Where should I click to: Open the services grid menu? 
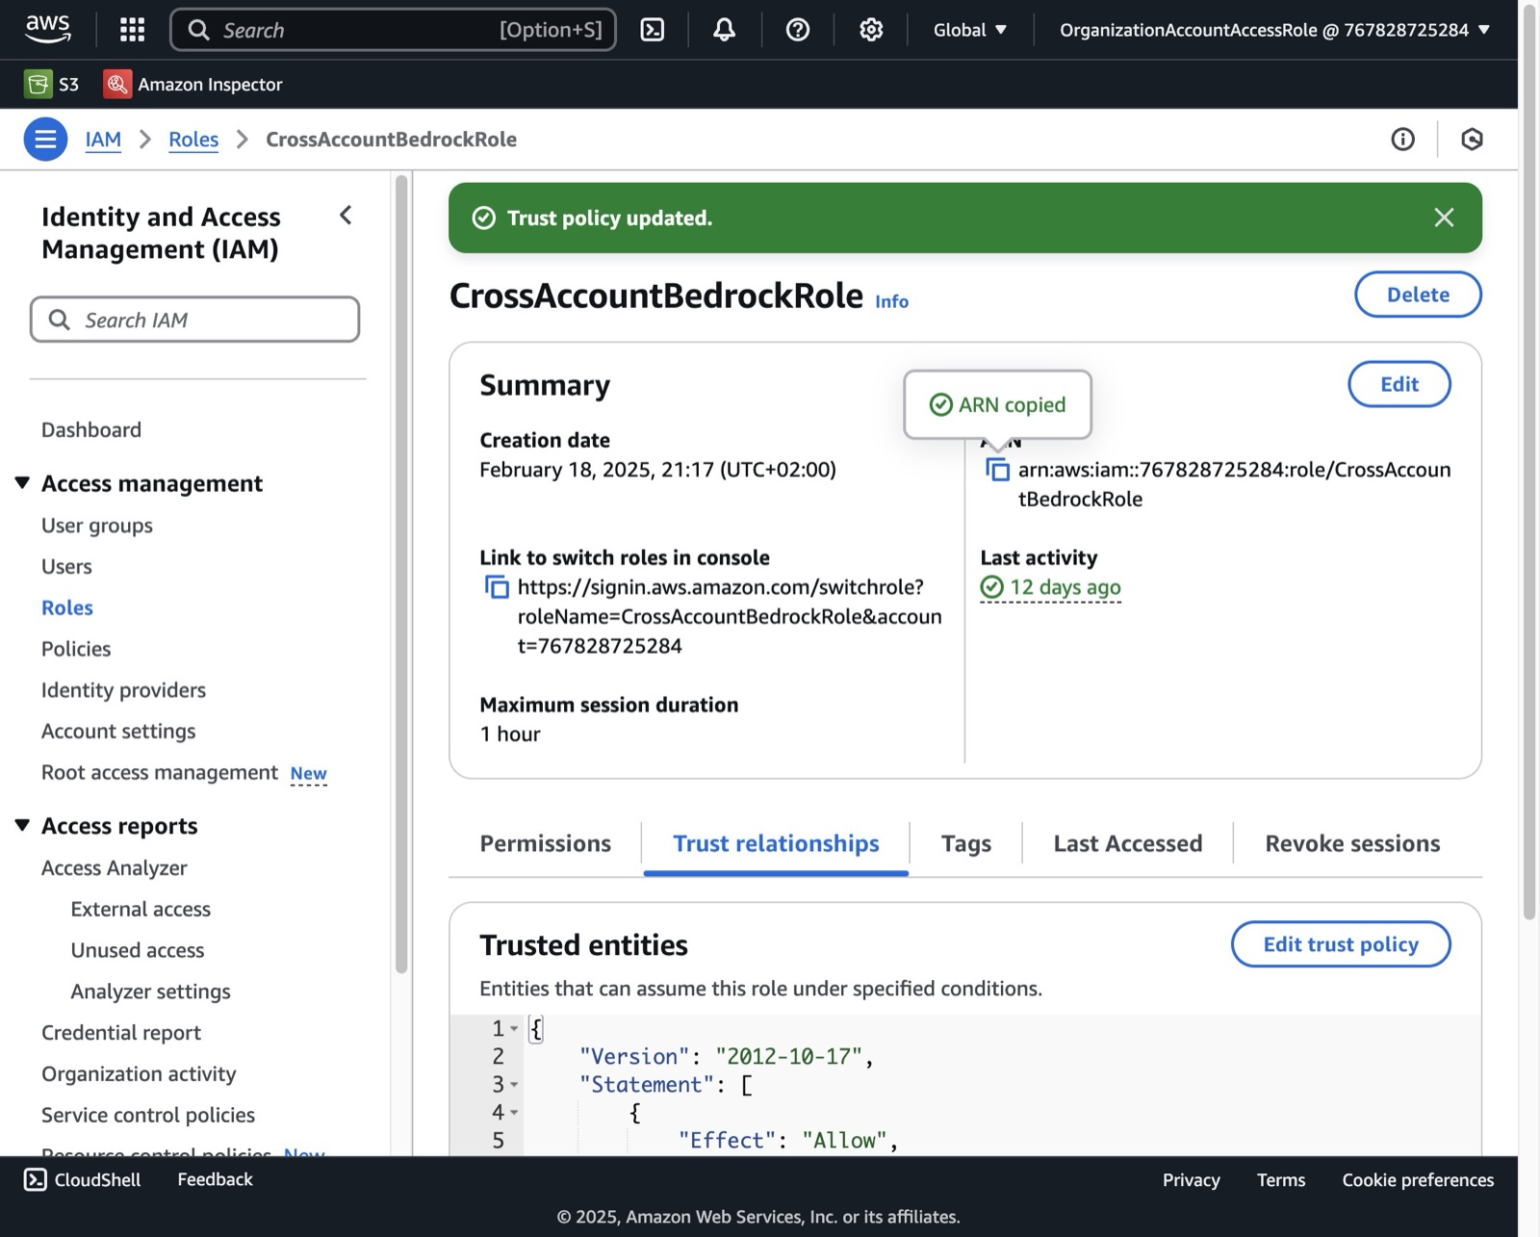coord(132,30)
